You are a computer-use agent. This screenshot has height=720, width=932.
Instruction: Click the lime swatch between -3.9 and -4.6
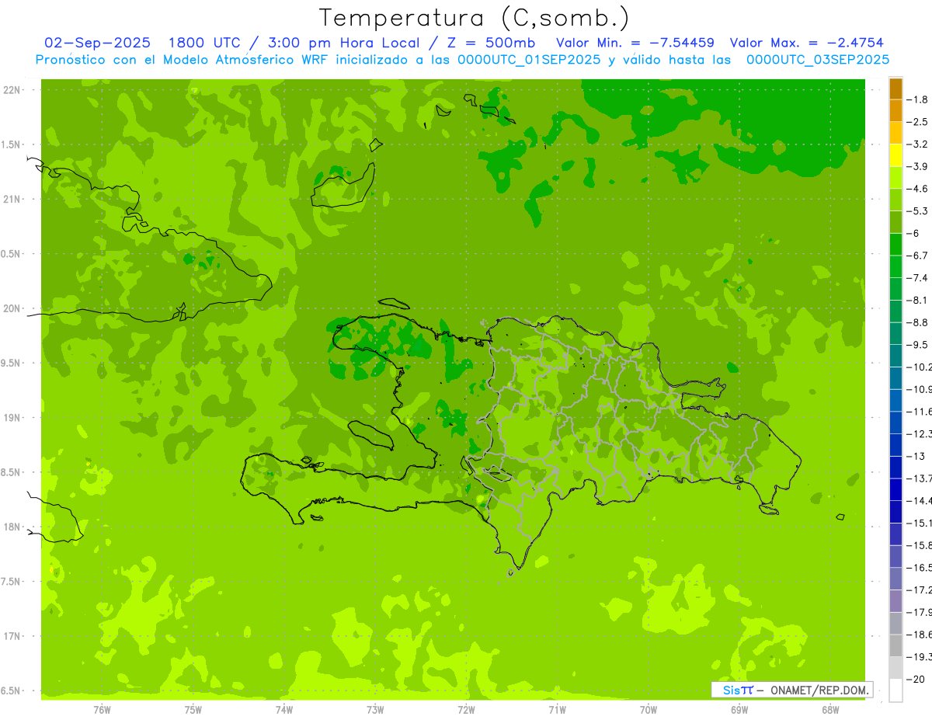pos(895,177)
